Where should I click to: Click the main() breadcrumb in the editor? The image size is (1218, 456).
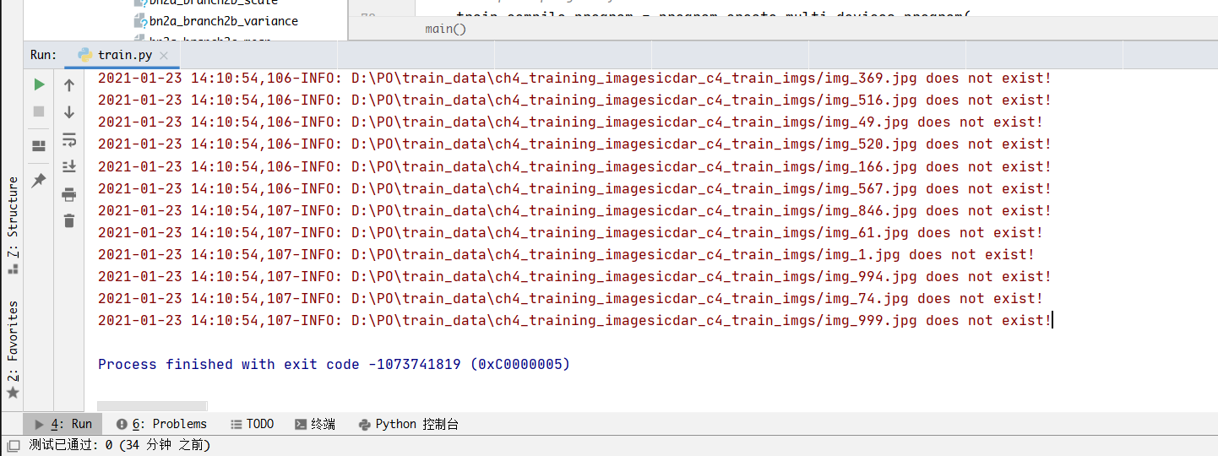click(445, 30)
